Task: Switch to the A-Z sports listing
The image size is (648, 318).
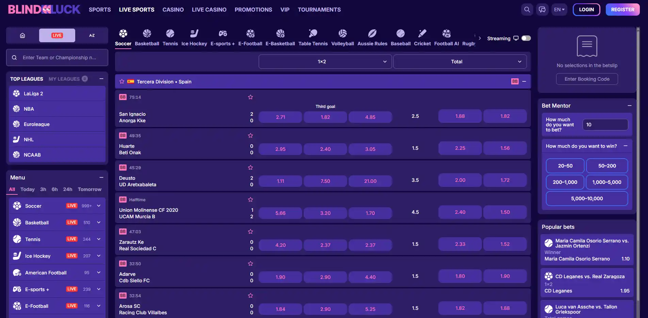Action: point(92,35)
